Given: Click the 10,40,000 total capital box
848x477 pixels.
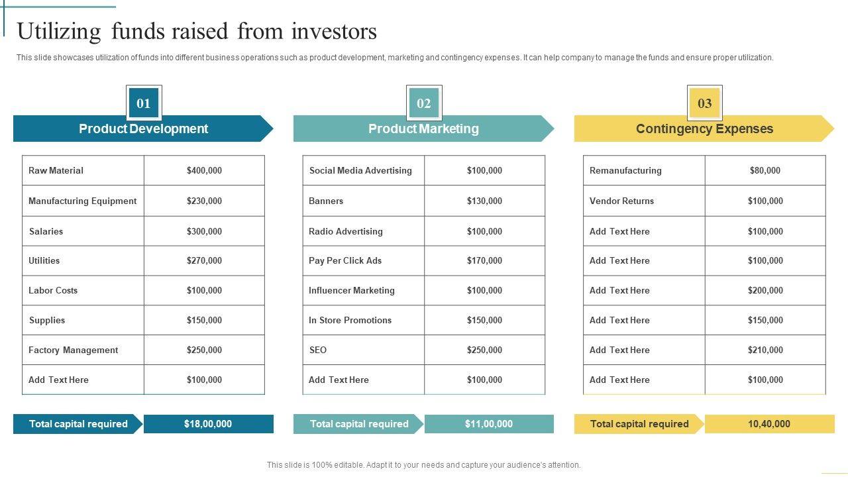Looking at the screenshot, I should point(769,424).
